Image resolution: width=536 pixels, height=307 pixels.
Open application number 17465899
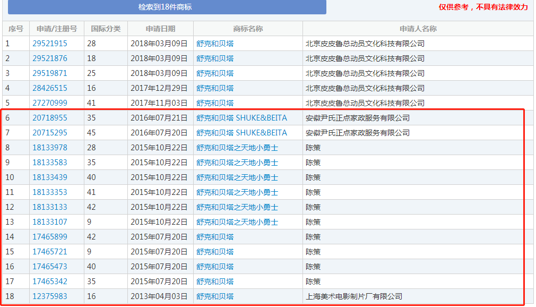(50, 237)
